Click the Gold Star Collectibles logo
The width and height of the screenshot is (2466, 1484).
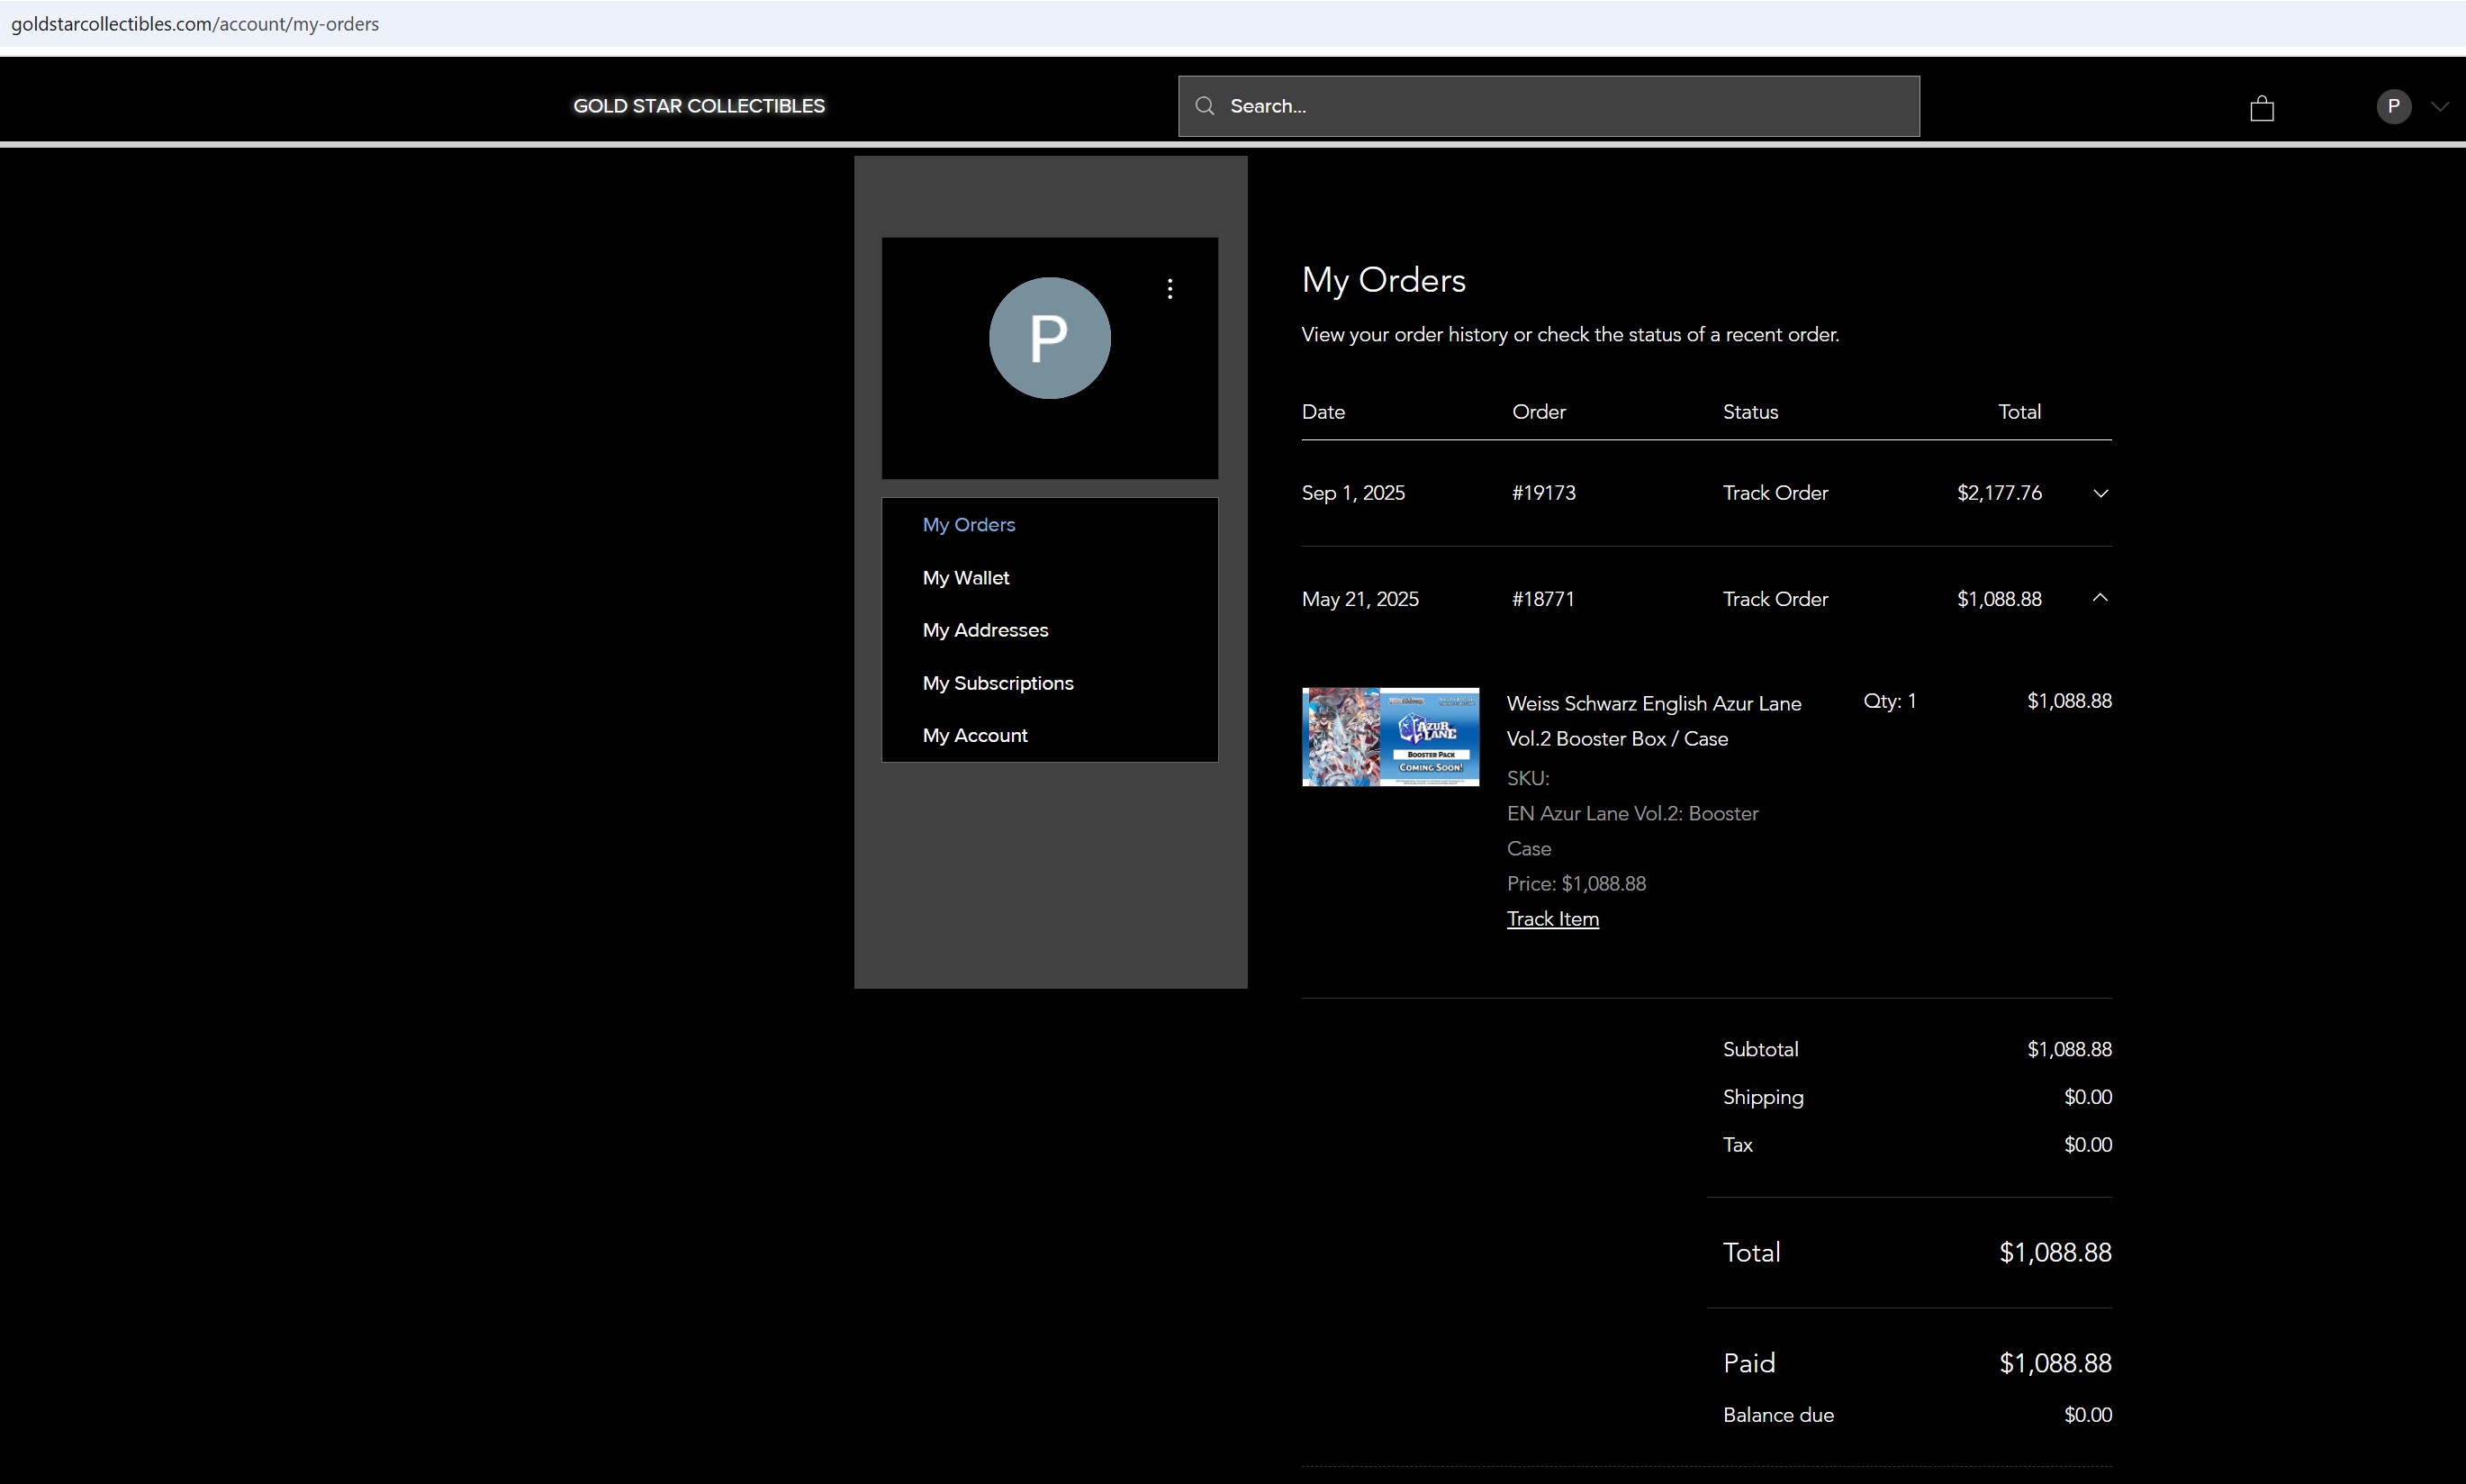pyautogui.click(x=699, y=106)
